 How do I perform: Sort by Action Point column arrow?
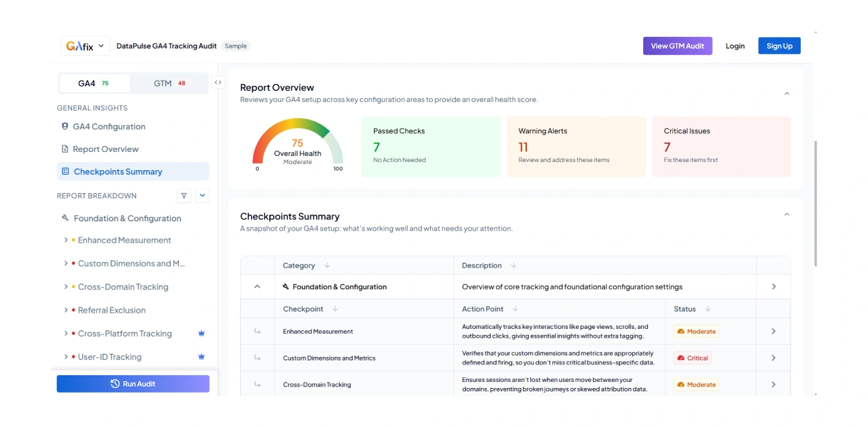[515, 309]
